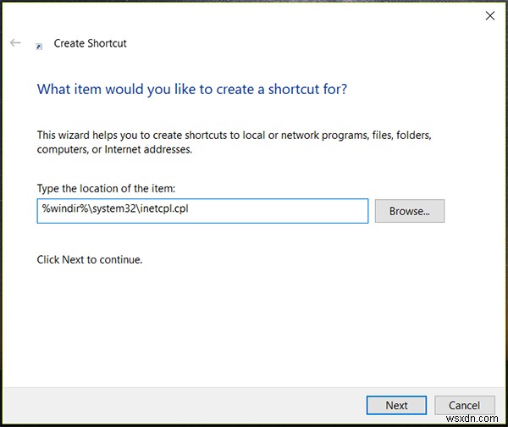Click the 'Type the location of the item:' label
508x427 pixels.
pyautogui.click(x=106, y=189)
